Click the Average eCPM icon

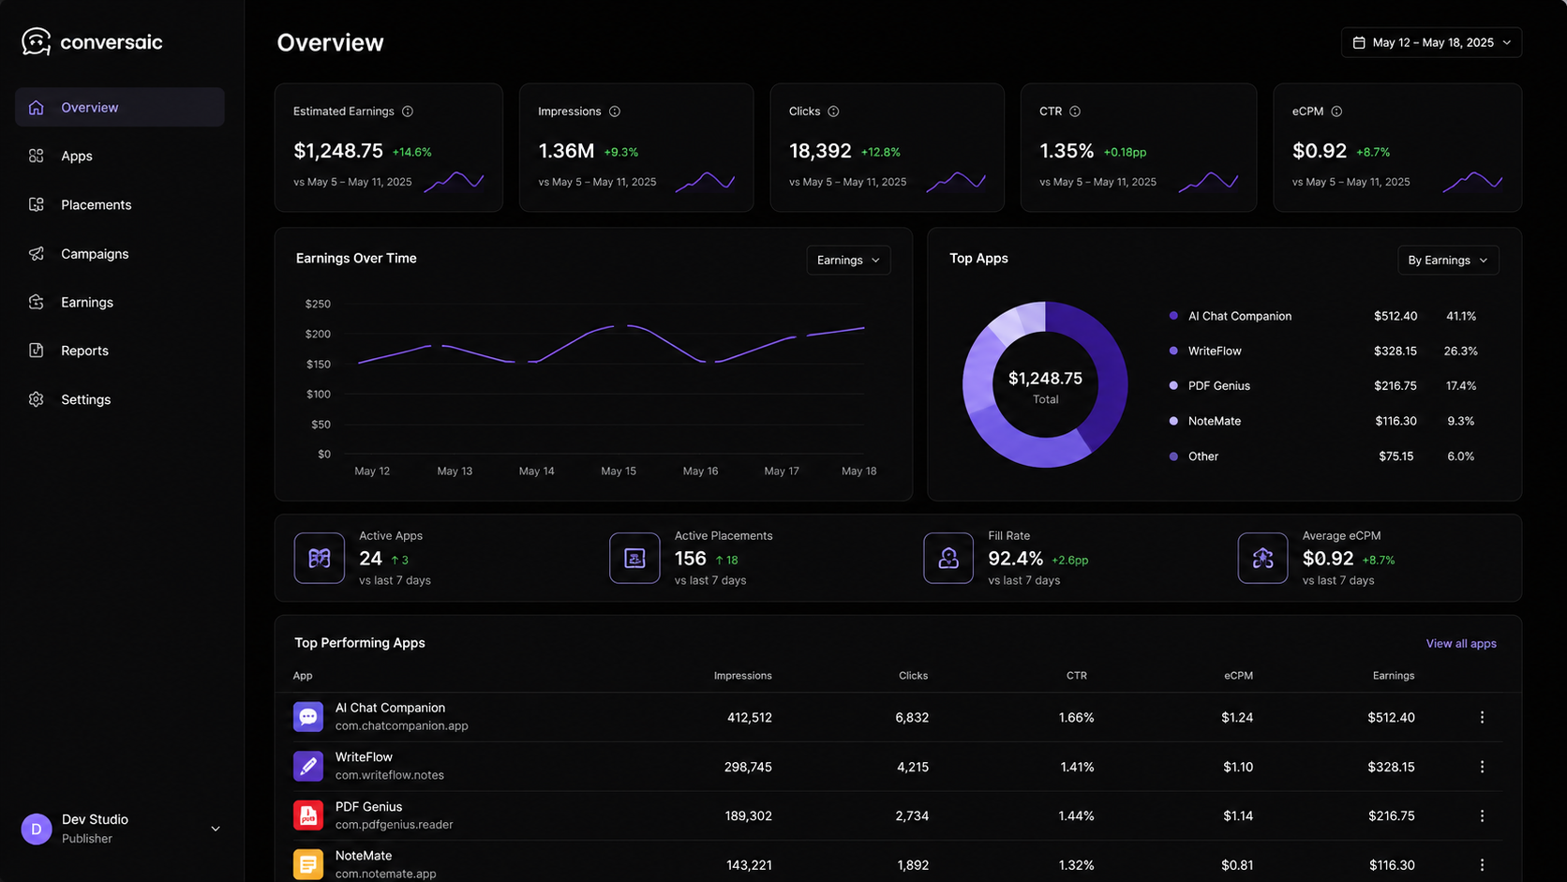tap(1262, 558)
